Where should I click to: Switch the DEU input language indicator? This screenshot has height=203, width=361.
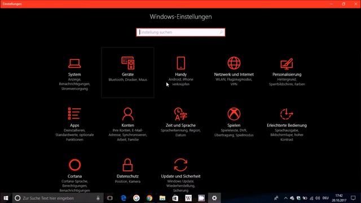(x=325, y=198)
